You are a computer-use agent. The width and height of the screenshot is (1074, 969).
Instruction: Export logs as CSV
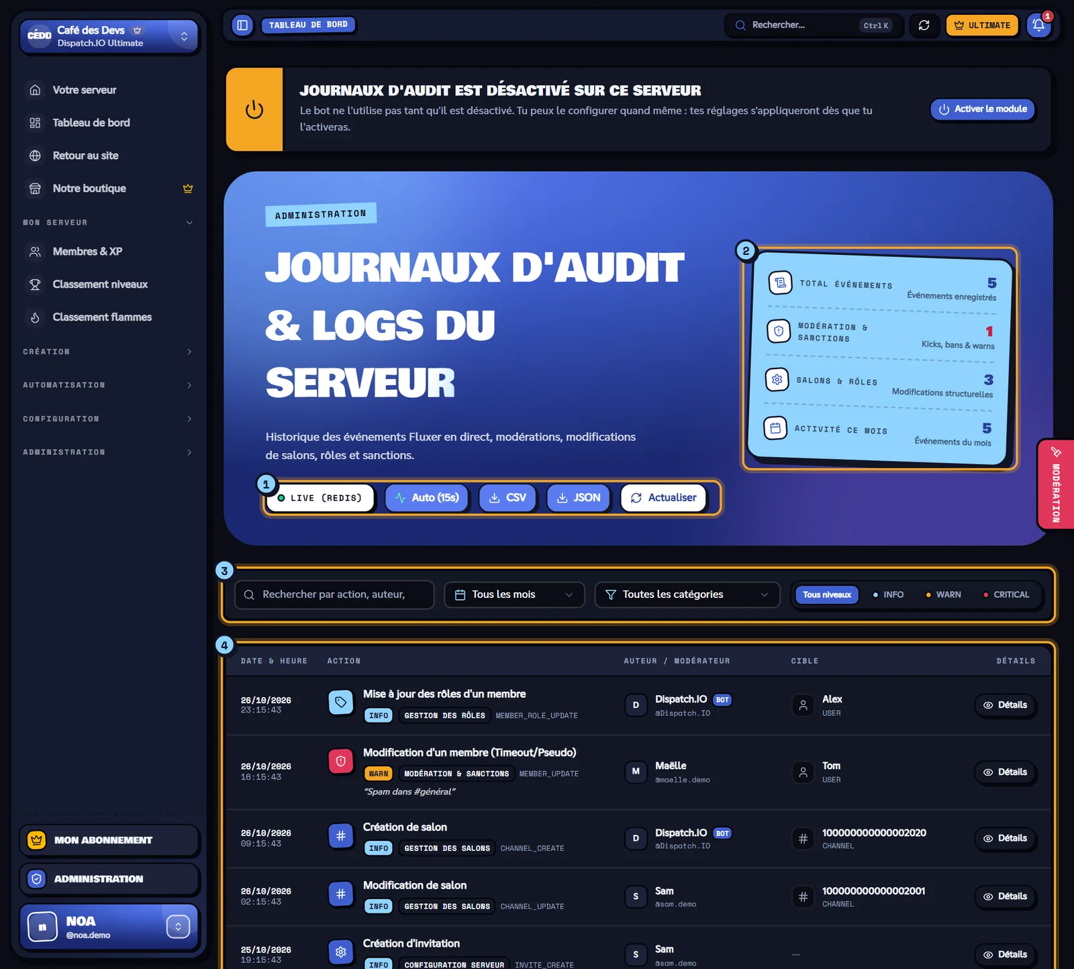507,498
